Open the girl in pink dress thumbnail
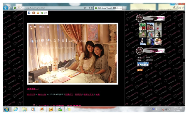 coord(142,34)
